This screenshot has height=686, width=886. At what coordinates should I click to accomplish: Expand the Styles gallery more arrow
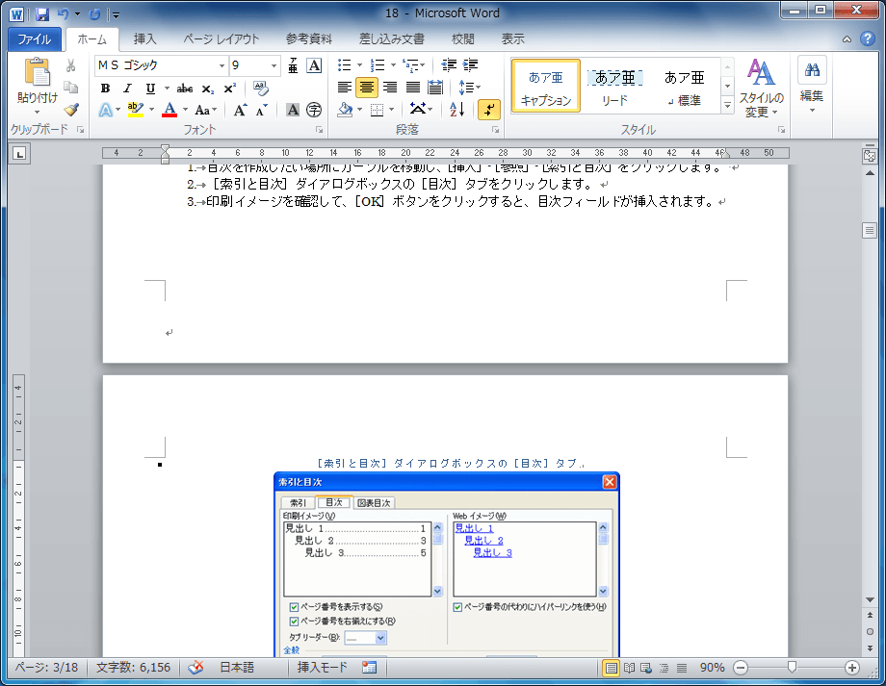[x=727, y=105]
